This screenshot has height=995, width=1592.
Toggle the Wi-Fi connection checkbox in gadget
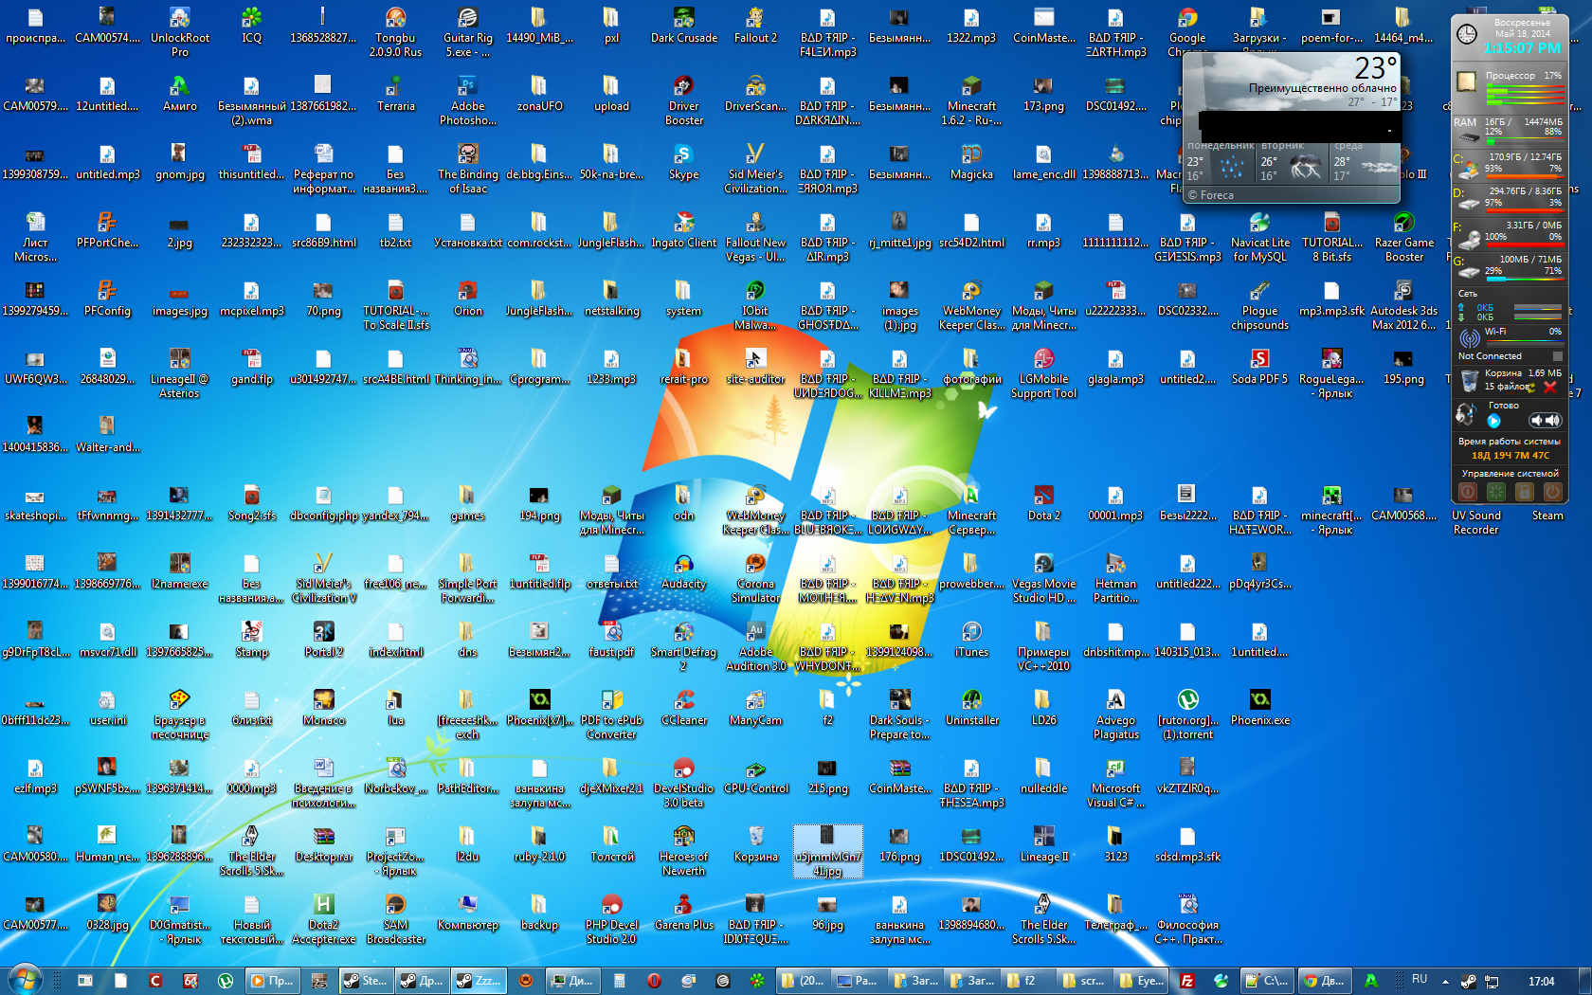click(x=1557, y=356)
